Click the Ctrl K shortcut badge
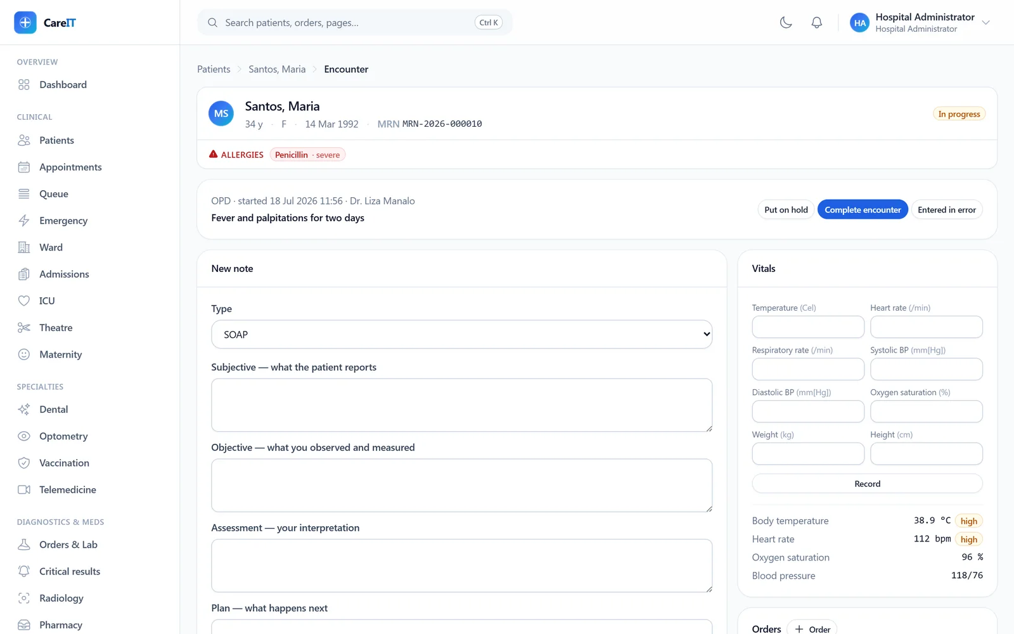Viewport: 1014px width, 634px height. click(489, 22)
